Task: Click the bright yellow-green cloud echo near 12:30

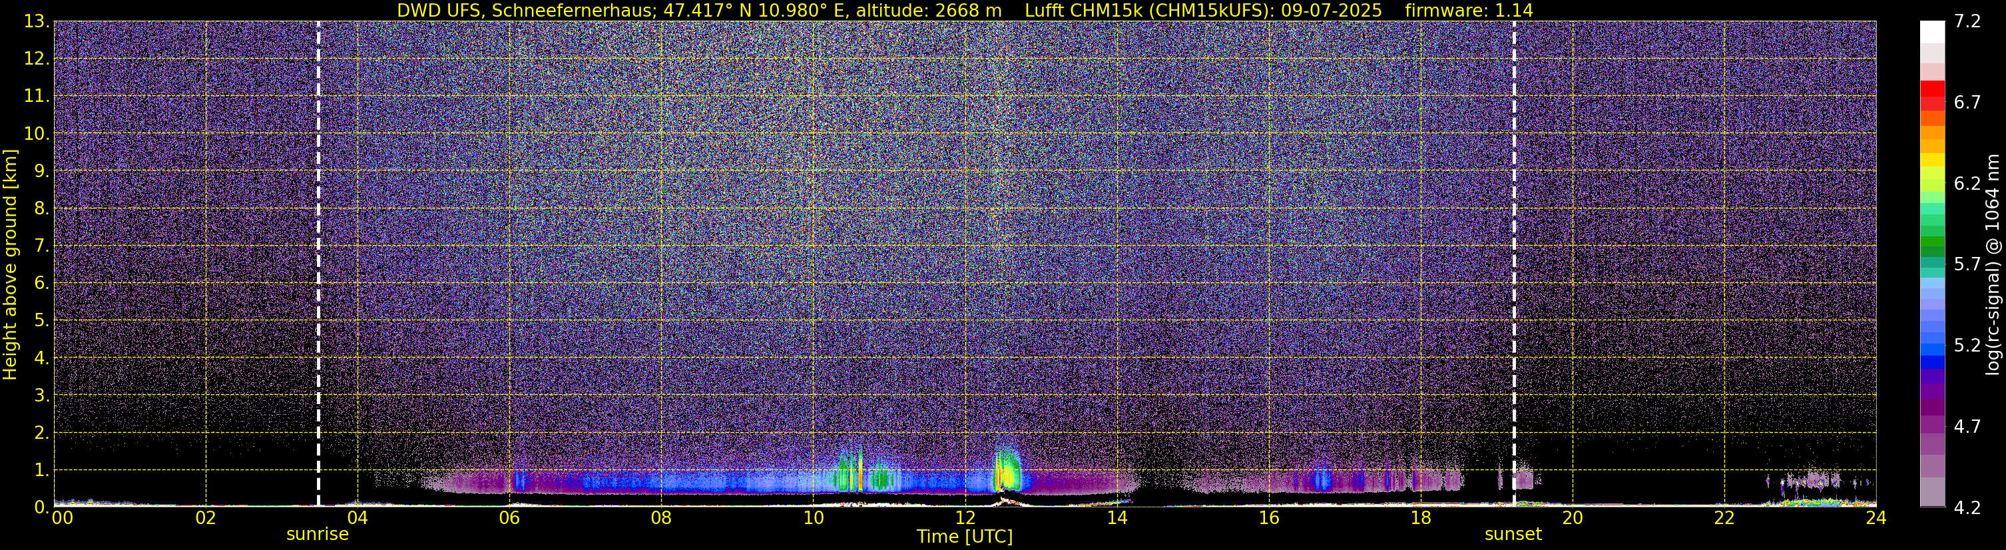Action: point(1008,471)
